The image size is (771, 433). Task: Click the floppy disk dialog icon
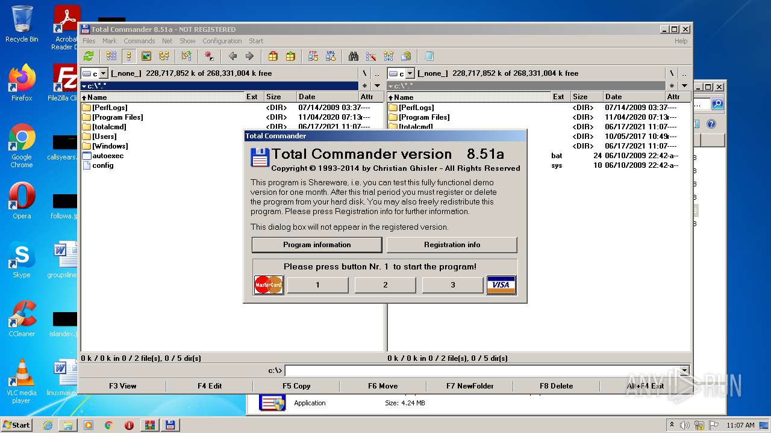click(260, 158)
